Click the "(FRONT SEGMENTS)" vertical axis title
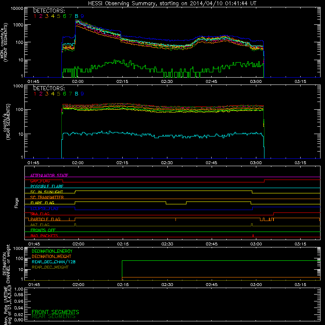 6,43
